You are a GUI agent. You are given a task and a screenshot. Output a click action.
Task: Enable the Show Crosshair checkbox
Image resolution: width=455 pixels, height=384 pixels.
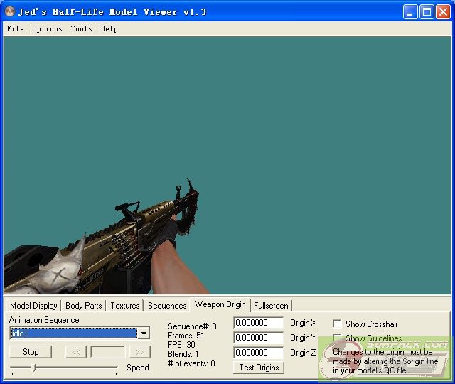coord(337,324)
